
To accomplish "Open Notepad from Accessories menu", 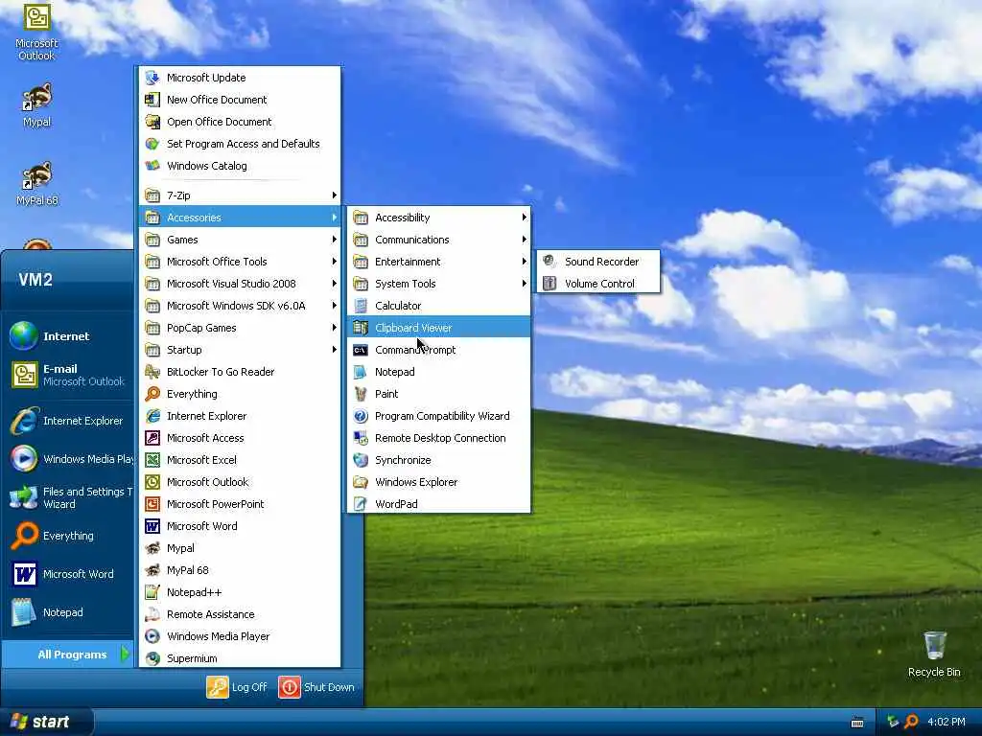I will [x=439, y=372].
